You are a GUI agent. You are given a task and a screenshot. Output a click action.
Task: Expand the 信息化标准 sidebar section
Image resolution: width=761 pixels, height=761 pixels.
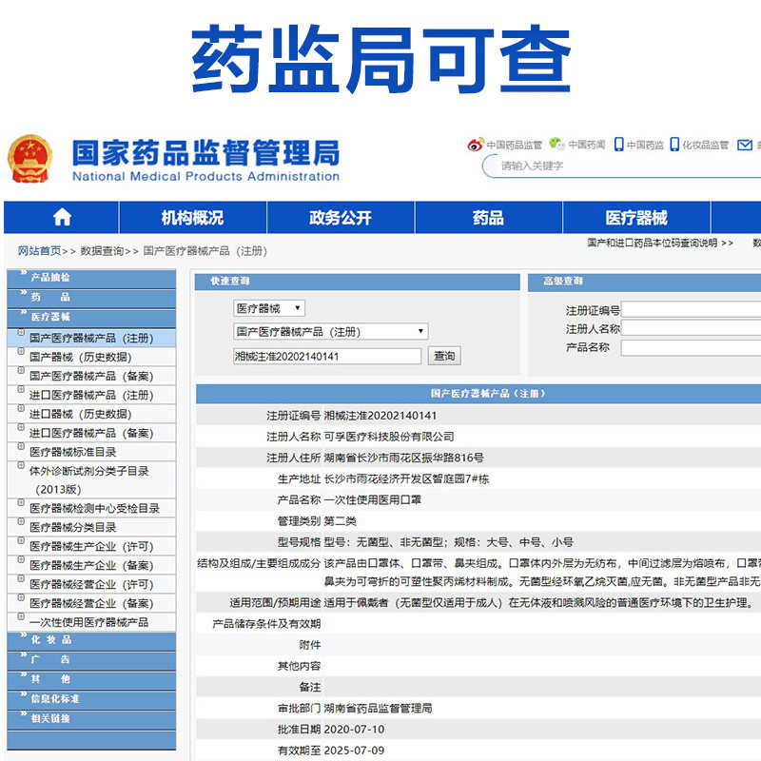pos(91,699)
